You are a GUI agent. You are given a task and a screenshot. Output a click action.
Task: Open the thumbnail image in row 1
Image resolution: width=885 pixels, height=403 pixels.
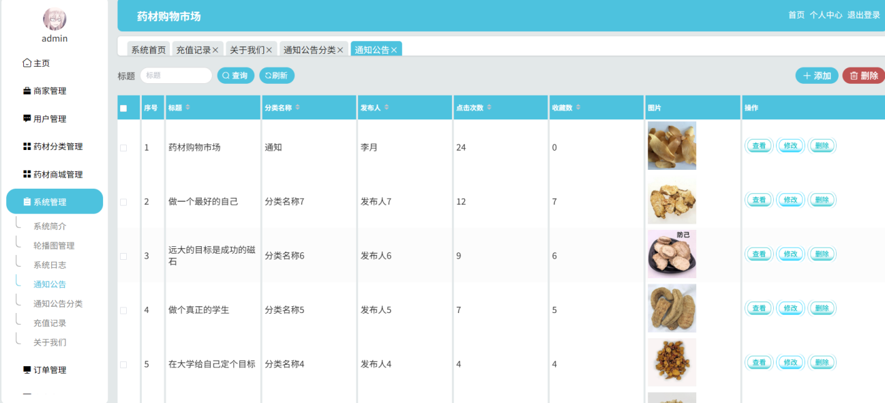(672, 145)
